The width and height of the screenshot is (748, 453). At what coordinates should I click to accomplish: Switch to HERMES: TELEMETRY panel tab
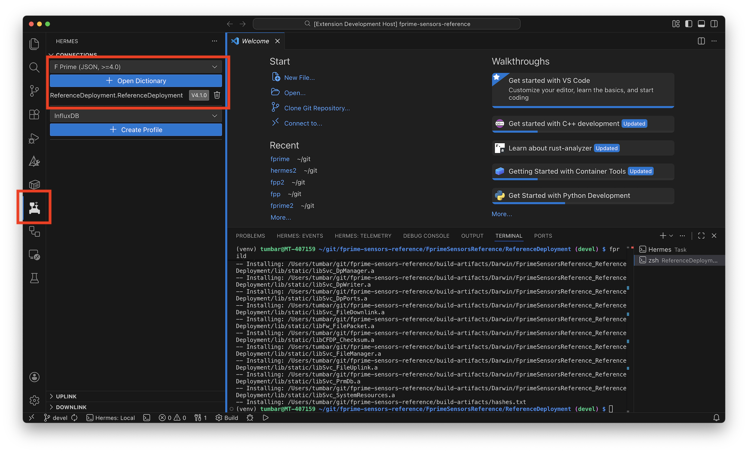pyautogui.click(x=363, y=236)
